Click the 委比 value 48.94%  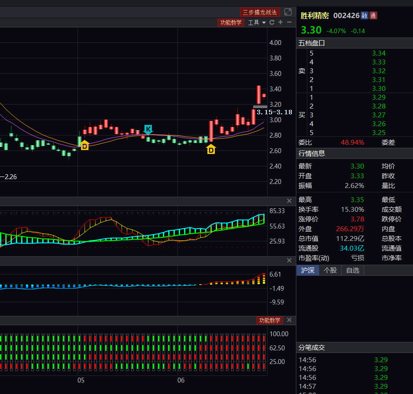tap(352, 143)
